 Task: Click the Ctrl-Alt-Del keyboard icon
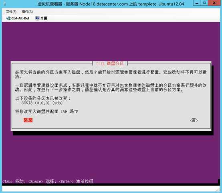point(8,18)
